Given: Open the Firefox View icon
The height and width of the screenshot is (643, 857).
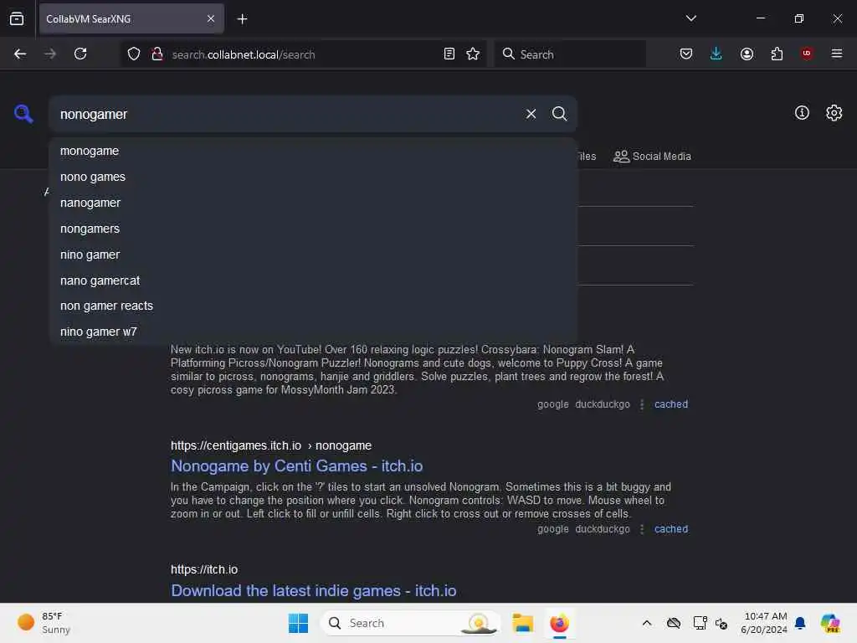Looking at the screenshot, I should coord(17,18).
